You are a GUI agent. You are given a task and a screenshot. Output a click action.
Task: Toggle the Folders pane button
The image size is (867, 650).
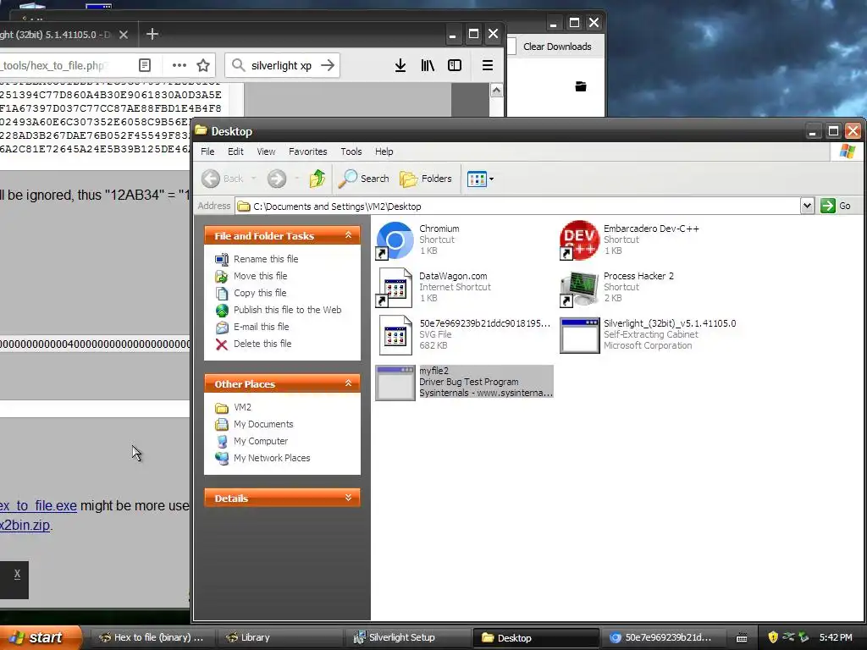pyautogui.click(x=426, y=179)
